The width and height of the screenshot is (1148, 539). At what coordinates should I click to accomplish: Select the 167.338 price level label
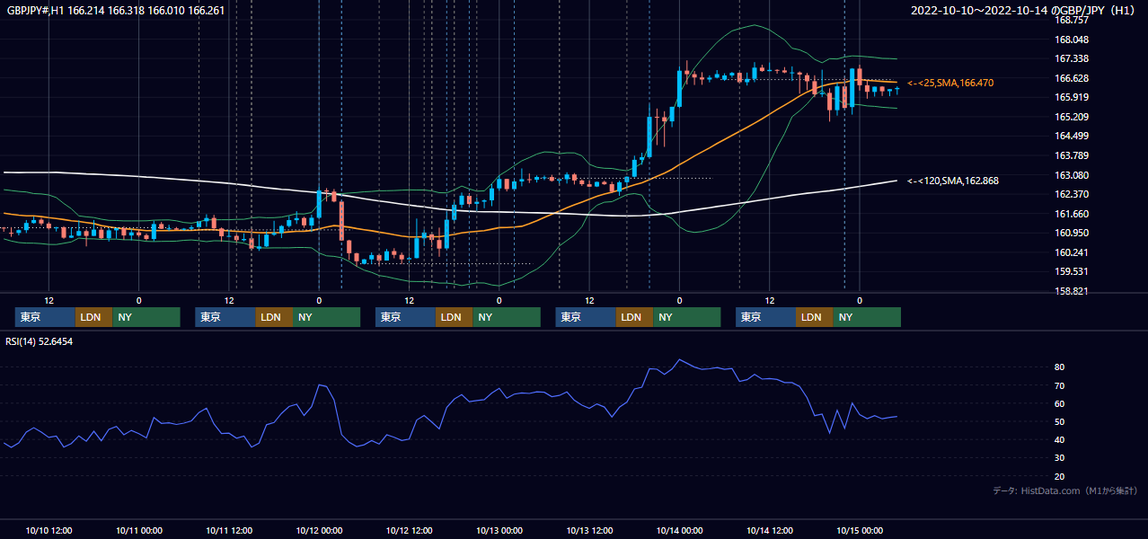tap(1071, 58)
